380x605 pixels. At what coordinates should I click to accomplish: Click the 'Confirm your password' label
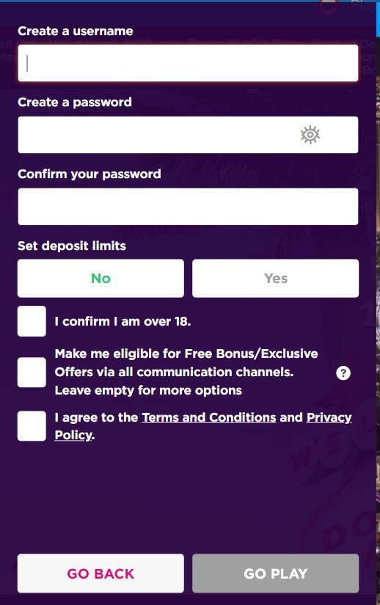coord(89,174)
